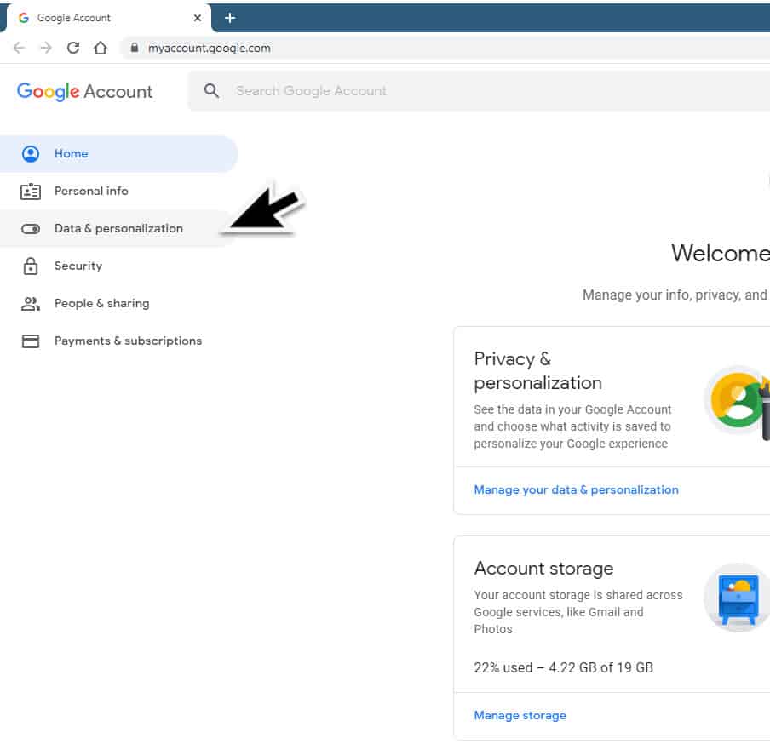Click the search magnifier icon

(211, 90)
